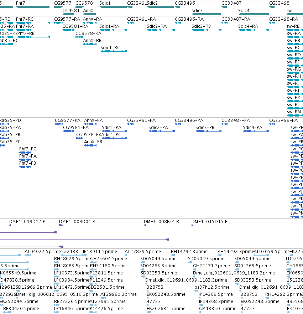Open the CG33498 gene label

pyautogui.click(x=279, y=3)
